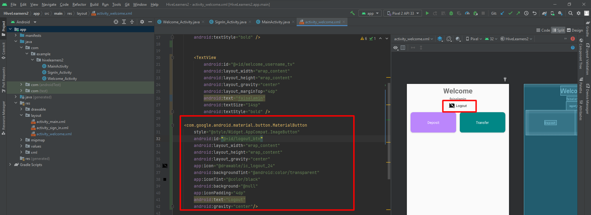Image resolution: width=591 pixels, height=215 pixels.
Task: Open Device Manager toolbar icon
Action: [x=553, y=13]
